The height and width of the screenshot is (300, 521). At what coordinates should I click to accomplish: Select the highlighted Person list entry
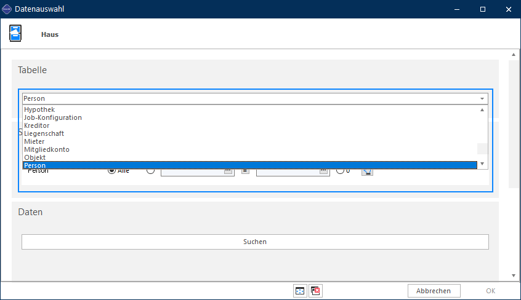click(250, 165)
